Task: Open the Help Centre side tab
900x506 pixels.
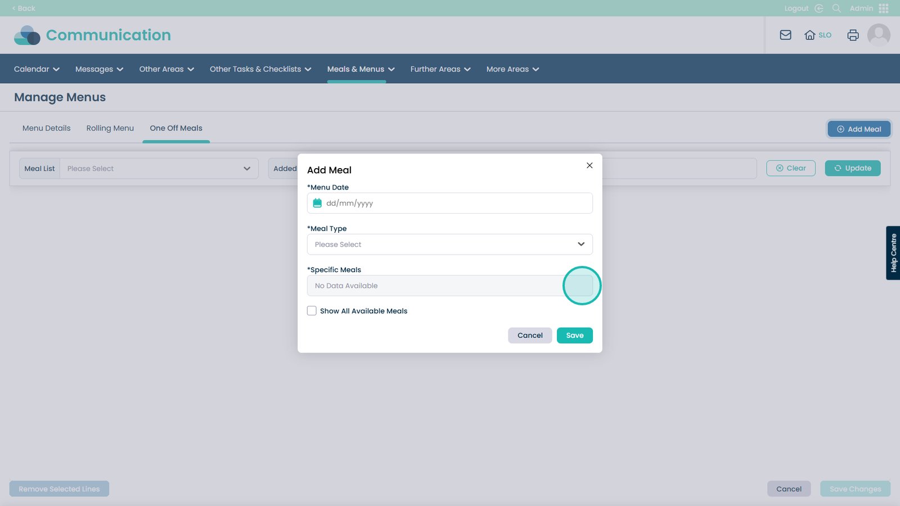Action: coord(893,253)
